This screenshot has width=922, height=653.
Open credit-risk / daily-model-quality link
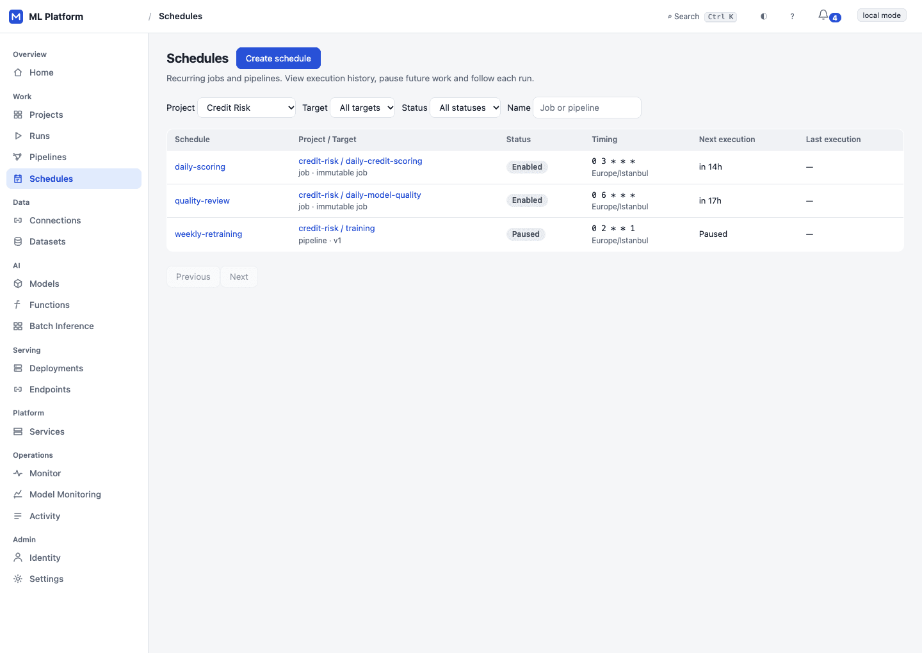(360, 195)
